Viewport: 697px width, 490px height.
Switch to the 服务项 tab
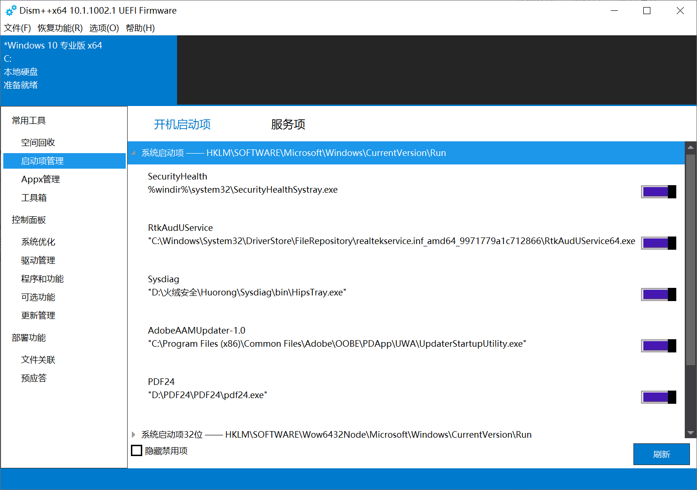[288, 124]
